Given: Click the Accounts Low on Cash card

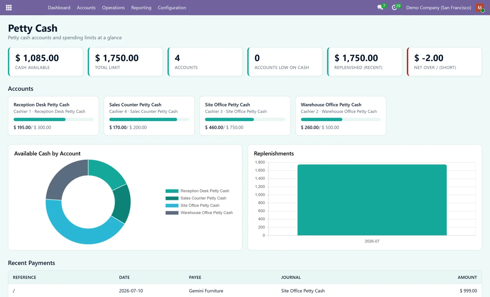Looking at the screenshot, I should click(285, 62).
